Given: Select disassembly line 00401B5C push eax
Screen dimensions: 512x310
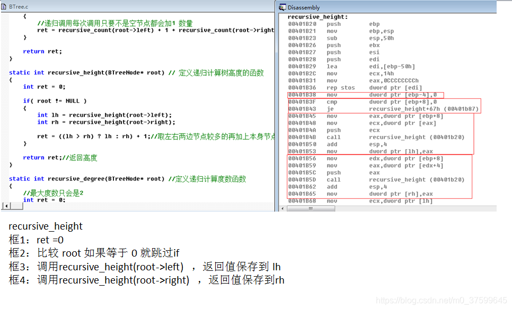Looking at the screenshot, I should [334, 173].
